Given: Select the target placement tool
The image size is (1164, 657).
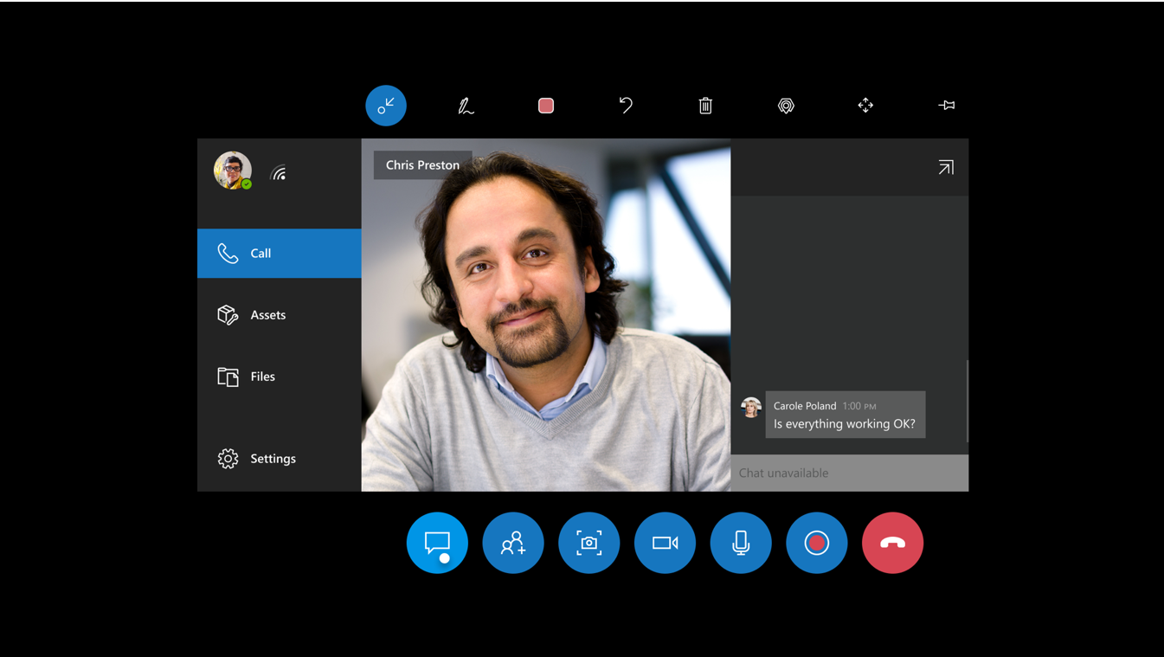Looking at the screenshot, I should [x=786, y=105].
